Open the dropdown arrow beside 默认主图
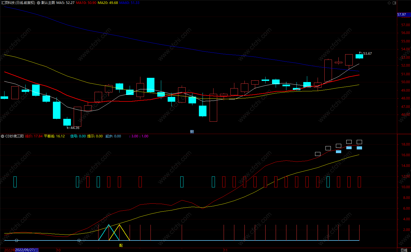This screenshot has height=252, width=411. (39, 3)
